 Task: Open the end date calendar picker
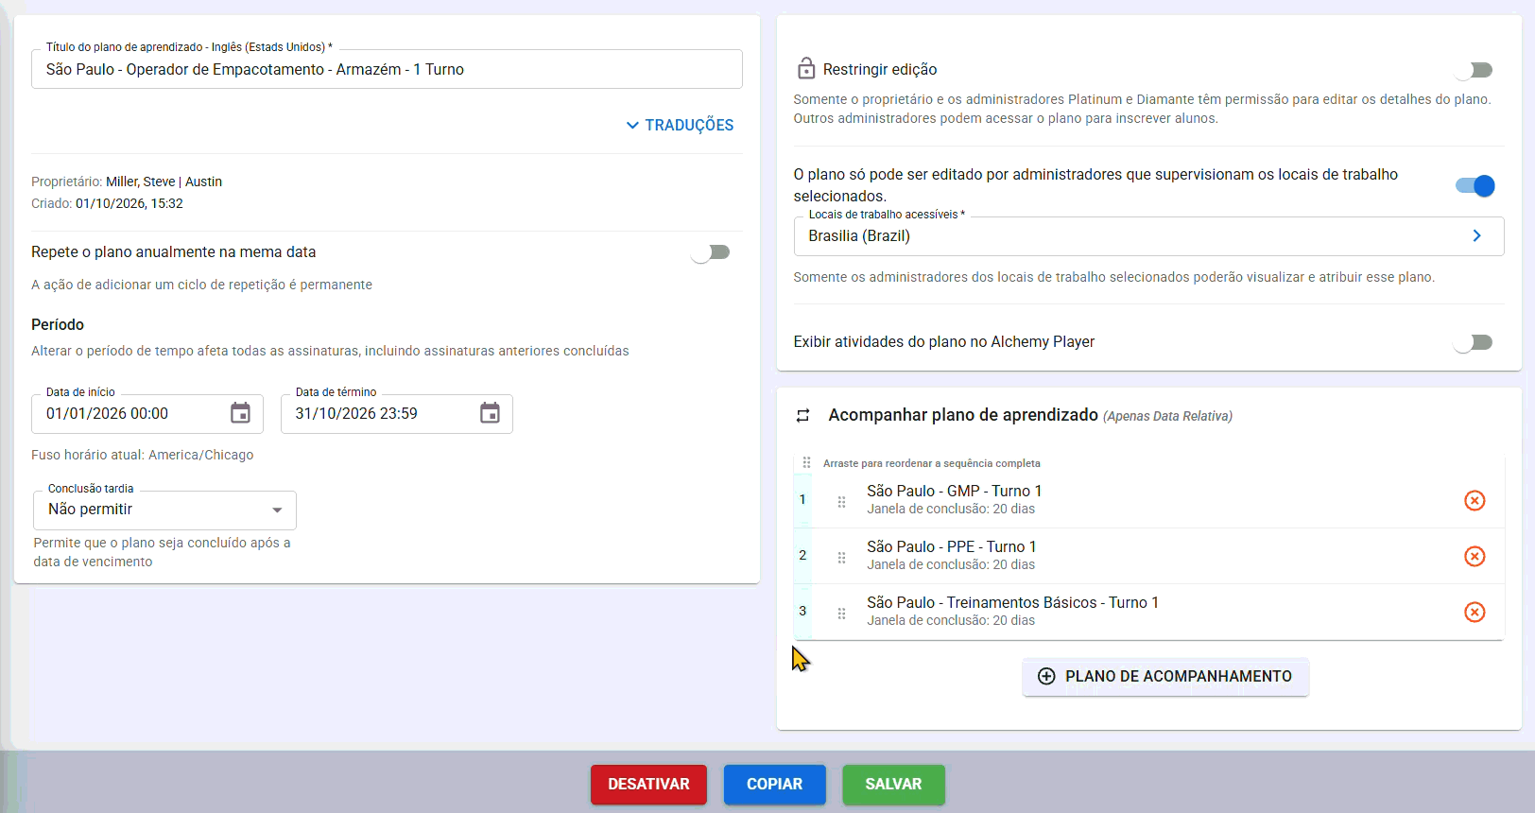point(490,413)
